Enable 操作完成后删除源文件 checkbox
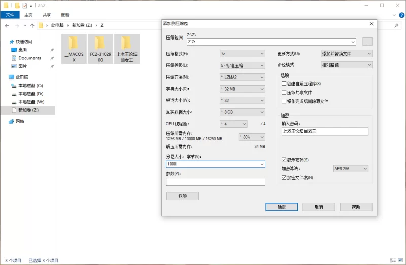The image size is (406, 265). (284, 101)
